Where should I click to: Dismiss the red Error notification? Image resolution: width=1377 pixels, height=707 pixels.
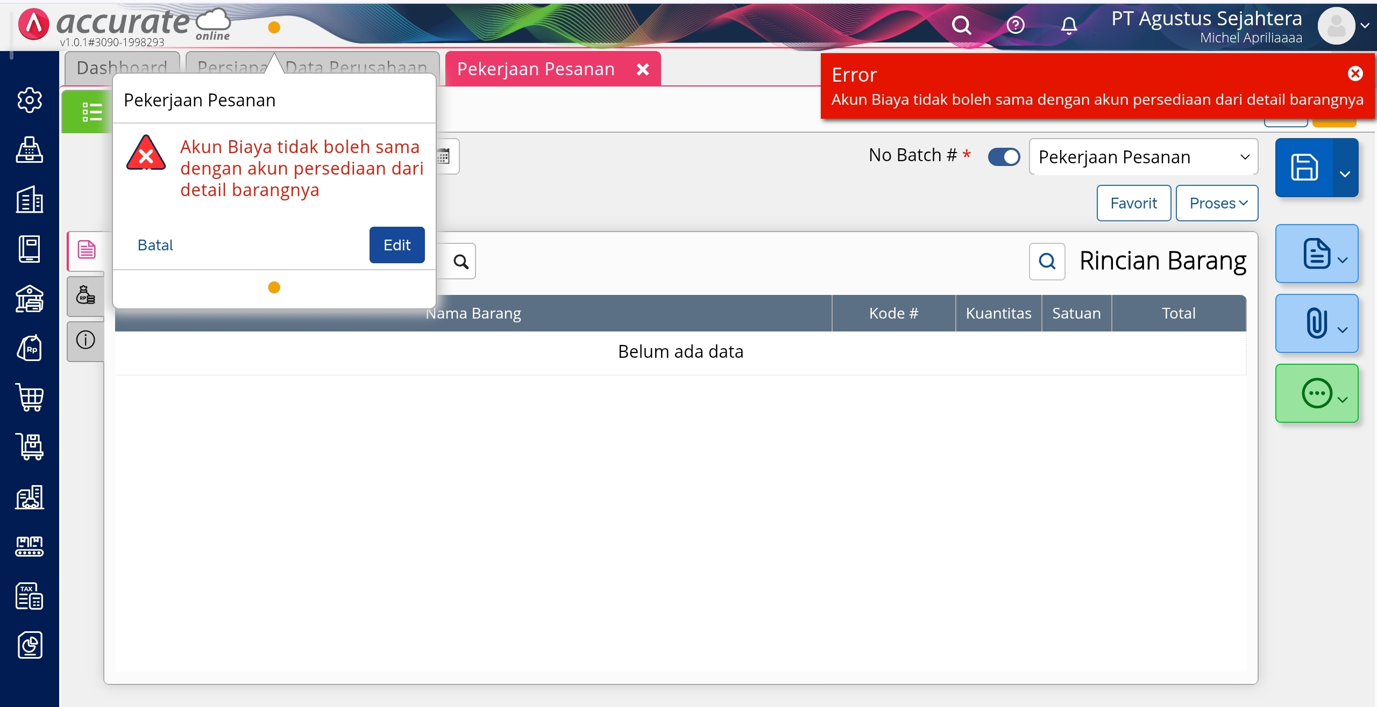pyautogui.click(x=1355, y=74)
